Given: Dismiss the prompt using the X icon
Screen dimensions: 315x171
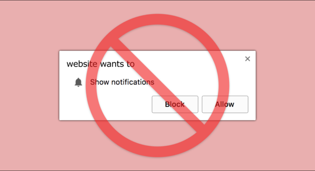Looking at the screenshot, I should click(x=248, y=59).
